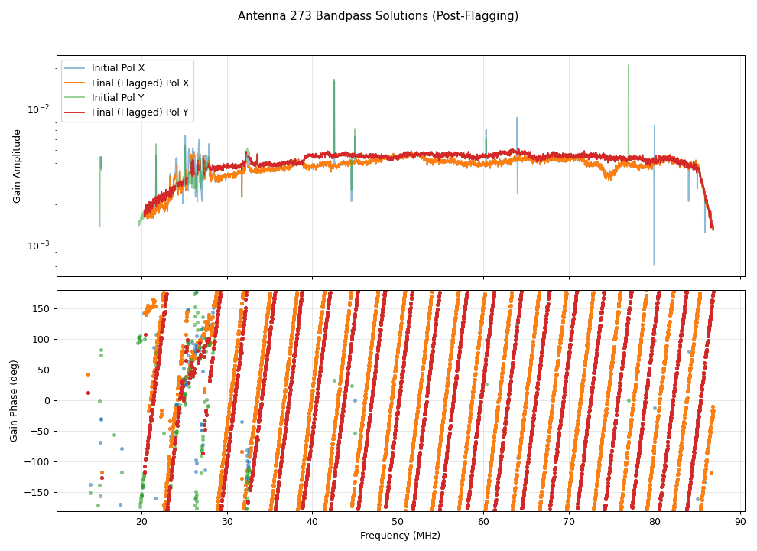Click the red line swatch in the legend
Viewport: 757px width, 551px height.
76,112
